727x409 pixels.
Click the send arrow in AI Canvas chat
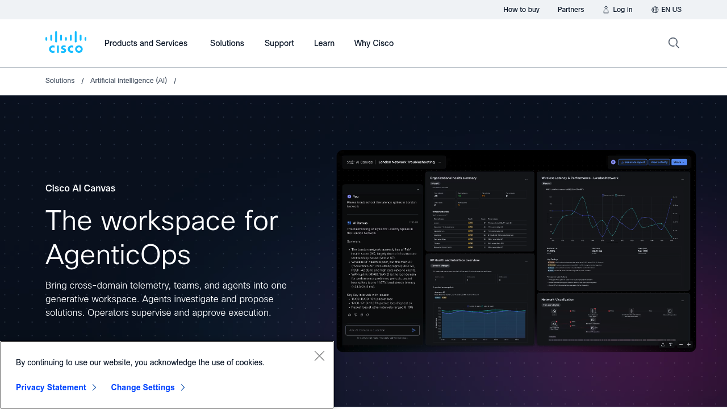click(414, 330)
